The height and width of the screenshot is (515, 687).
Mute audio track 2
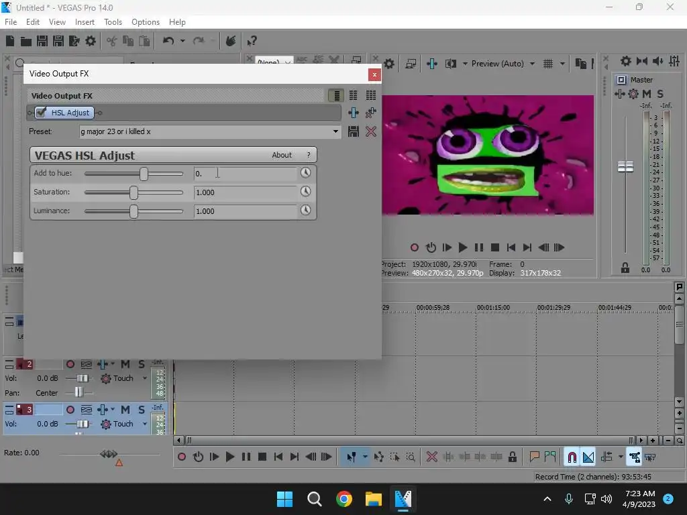click(125, 364)
